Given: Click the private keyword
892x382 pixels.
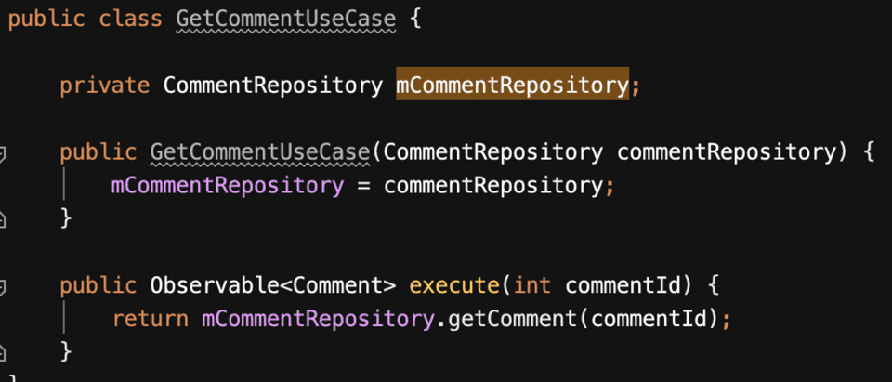Looking at the screenshot, I should click(104, 86).
